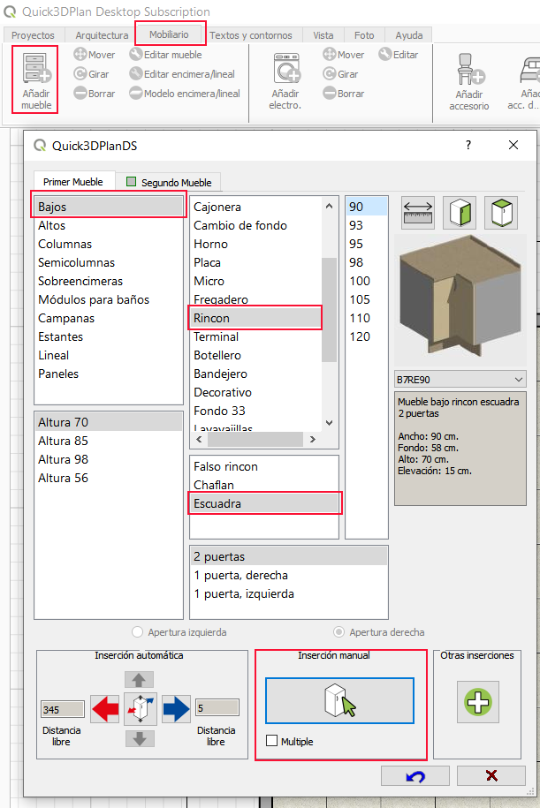Viewport: 540px width, 808px height.
Task: Open Textos y contornos tab
Action: pyautogui.click(x=251, y=35)
